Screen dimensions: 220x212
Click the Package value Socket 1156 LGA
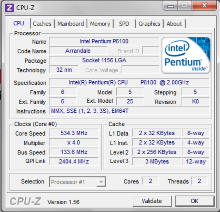tap(104, 60)
